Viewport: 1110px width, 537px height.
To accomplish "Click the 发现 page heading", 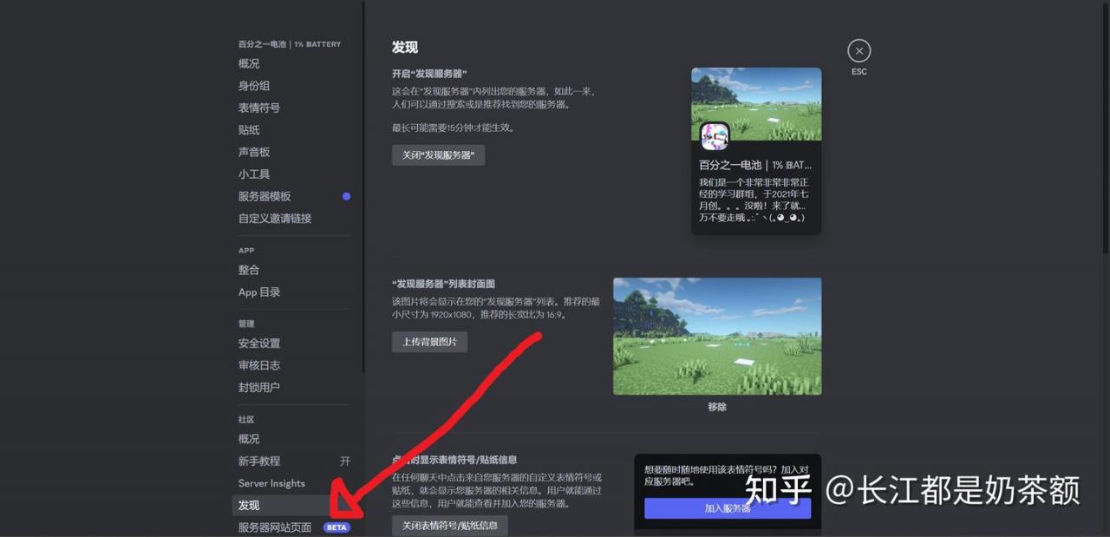I will pyautogui.click(x=405, y=48).
